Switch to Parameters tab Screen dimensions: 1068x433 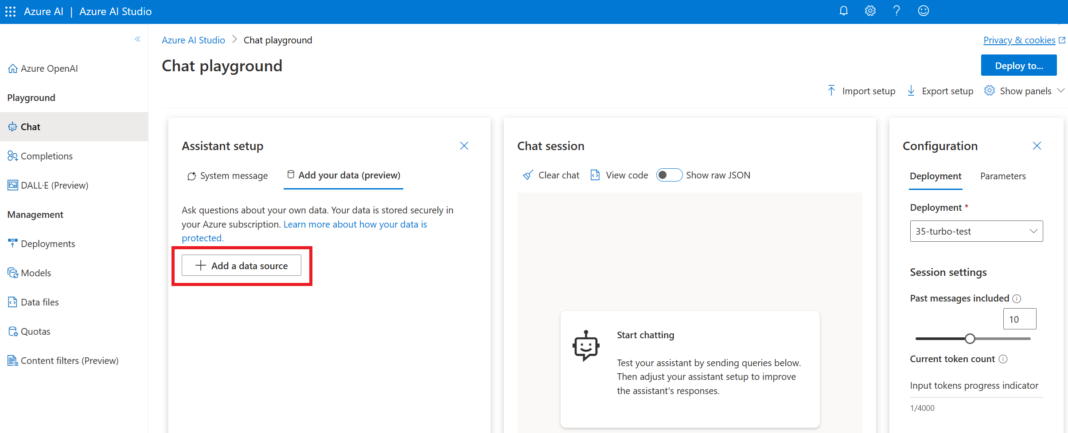[x=1003, y=176]
